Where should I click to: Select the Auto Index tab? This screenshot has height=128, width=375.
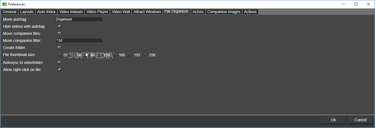click(46, 12)
